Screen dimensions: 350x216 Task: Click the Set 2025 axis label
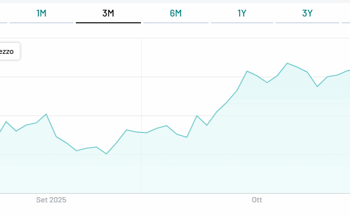(x=51, y=200)
